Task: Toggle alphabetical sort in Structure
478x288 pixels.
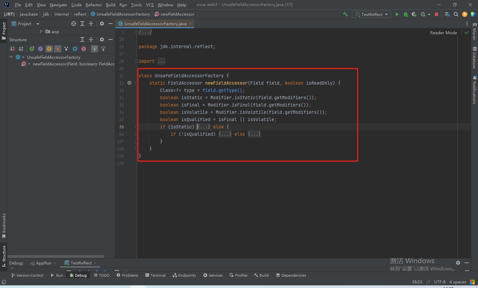Action: click(x=21, y=49)
